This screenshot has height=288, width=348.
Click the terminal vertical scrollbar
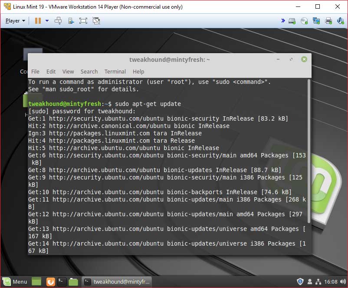(x=309, y=151)
